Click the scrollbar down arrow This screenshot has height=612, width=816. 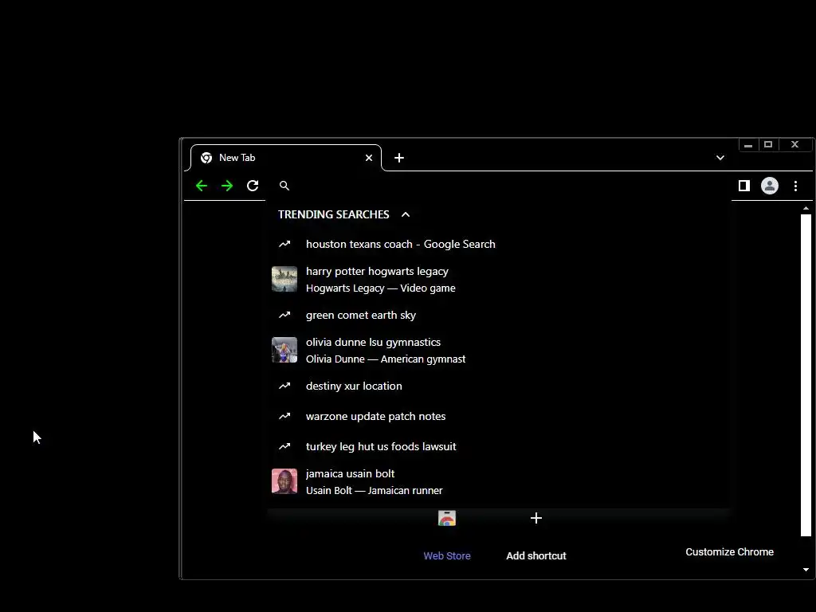click(806, 570)
